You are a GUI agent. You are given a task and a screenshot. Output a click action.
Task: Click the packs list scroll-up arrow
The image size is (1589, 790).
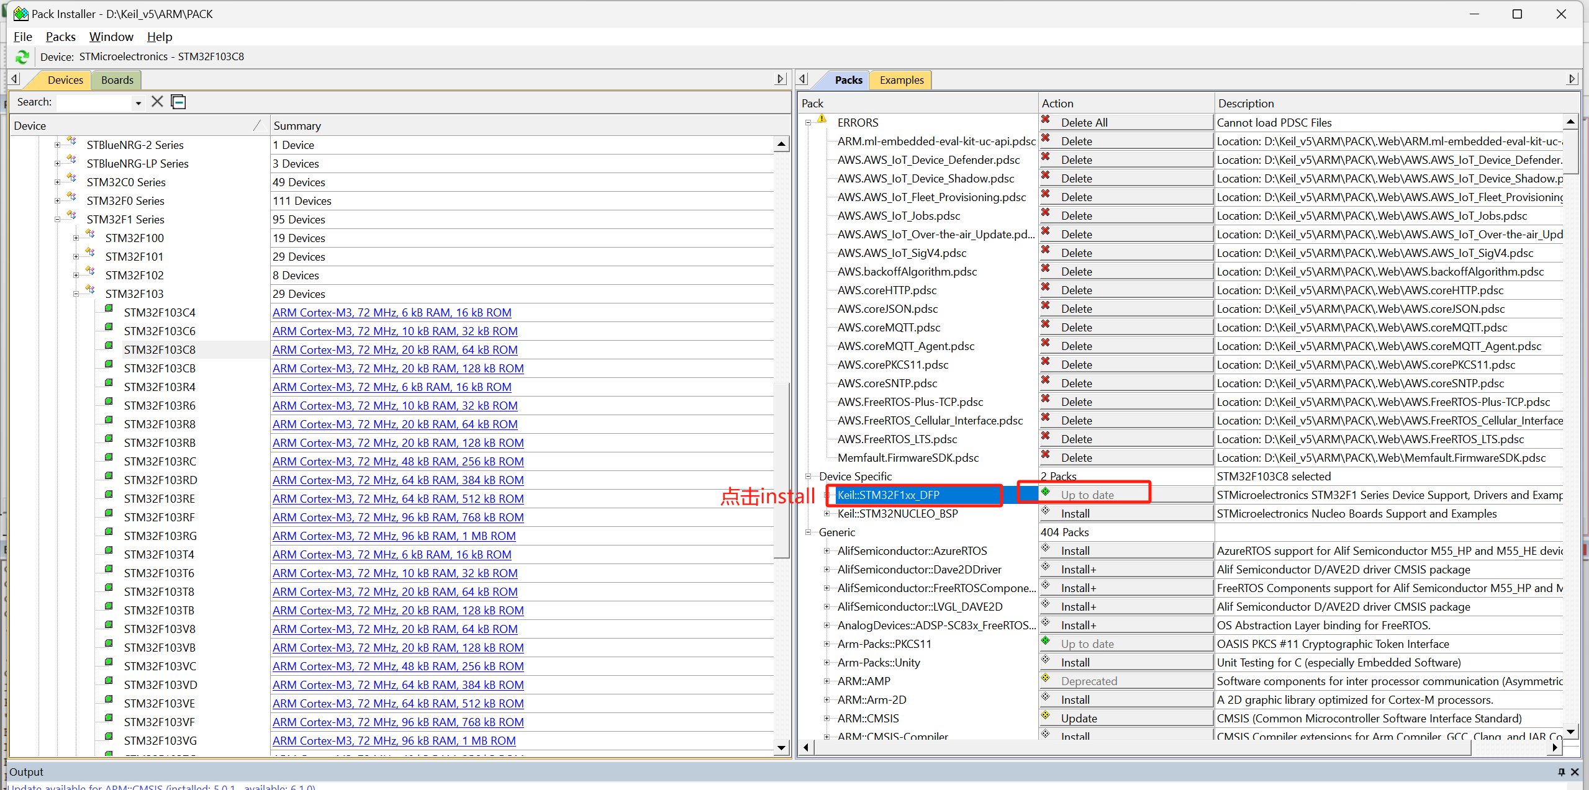click(1570, 122)
